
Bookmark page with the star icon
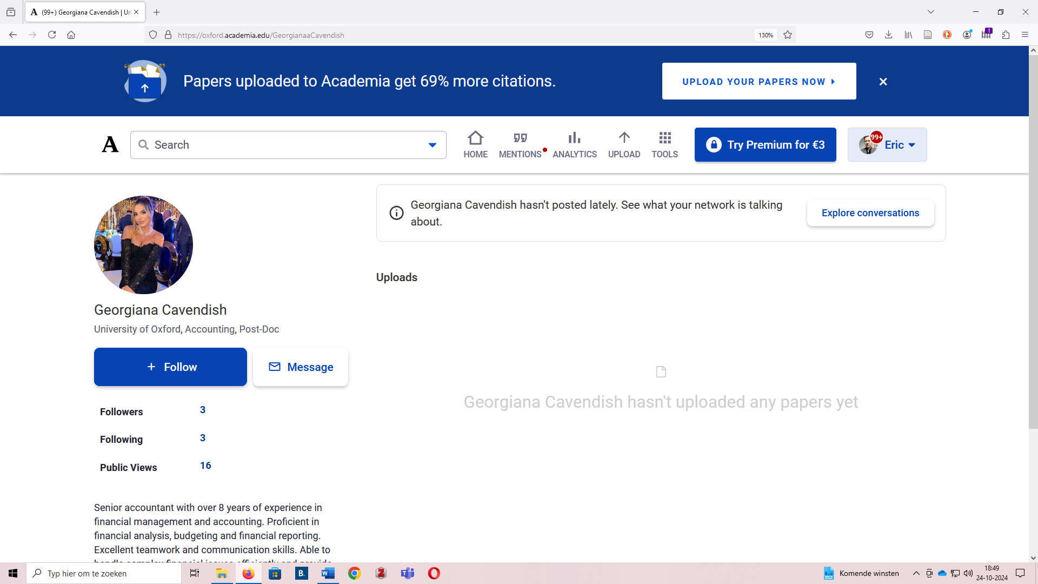(x=788, y=35)
